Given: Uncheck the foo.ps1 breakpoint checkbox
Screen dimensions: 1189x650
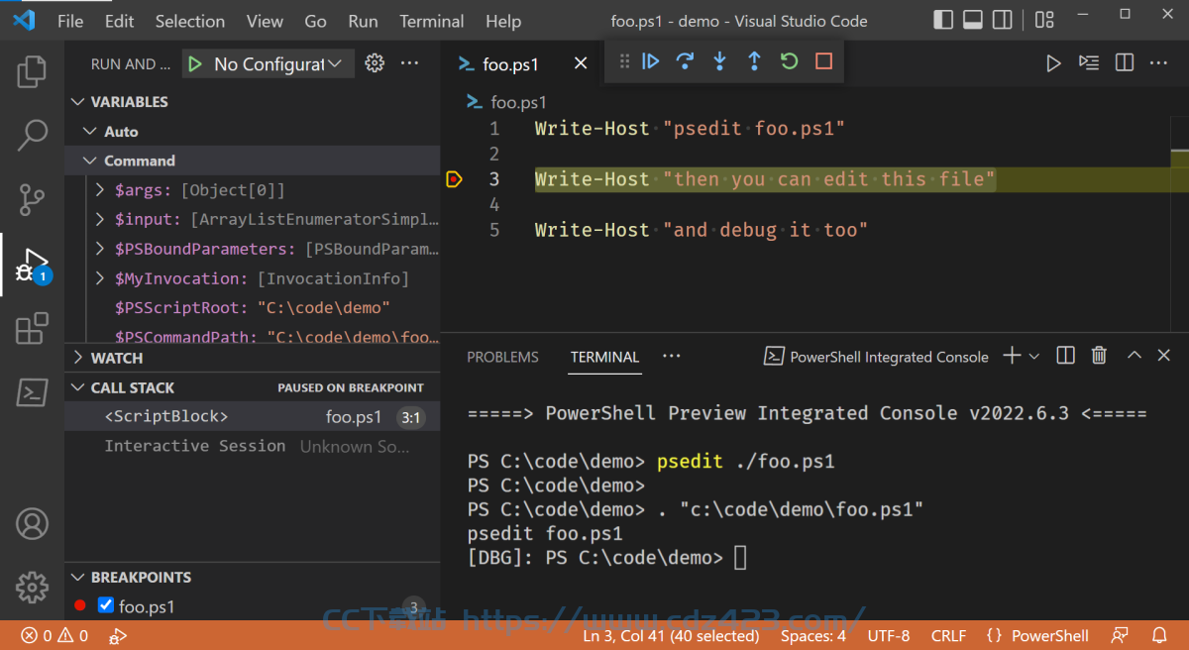Looking at the screenshot, I should click(106, 605).
